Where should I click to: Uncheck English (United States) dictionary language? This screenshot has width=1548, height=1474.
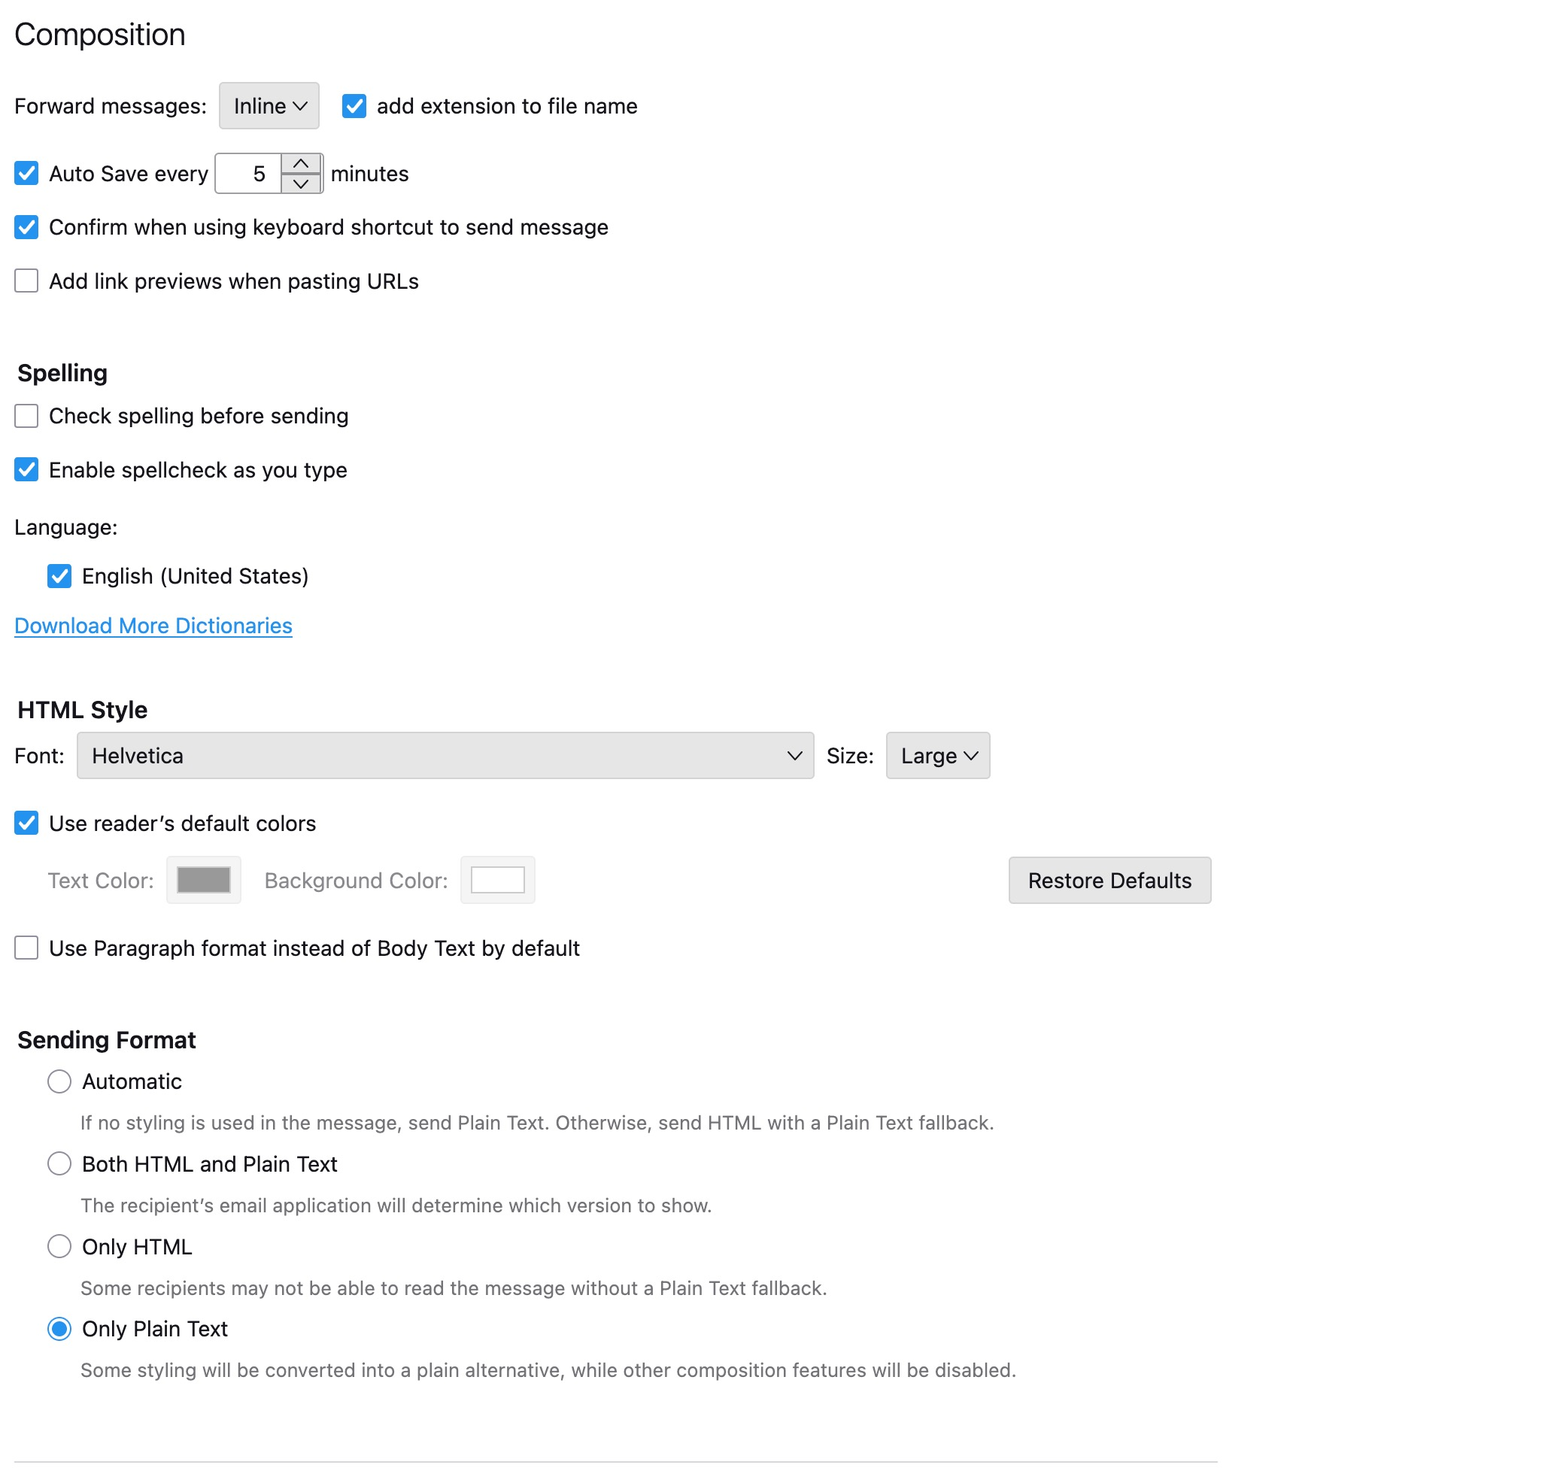tap(59, 577)
